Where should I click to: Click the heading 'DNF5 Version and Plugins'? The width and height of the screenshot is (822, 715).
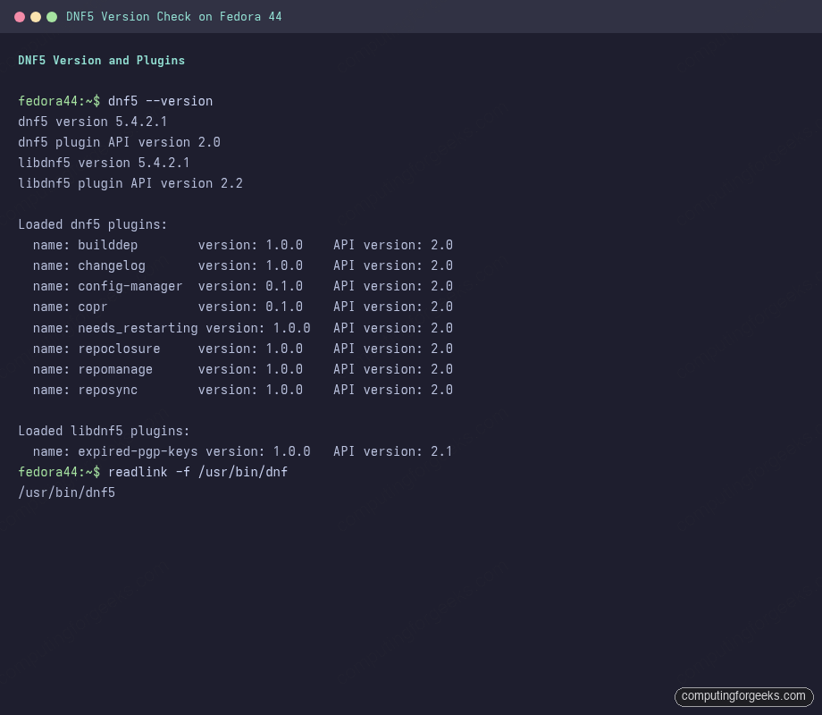click(x=101, y=60)
